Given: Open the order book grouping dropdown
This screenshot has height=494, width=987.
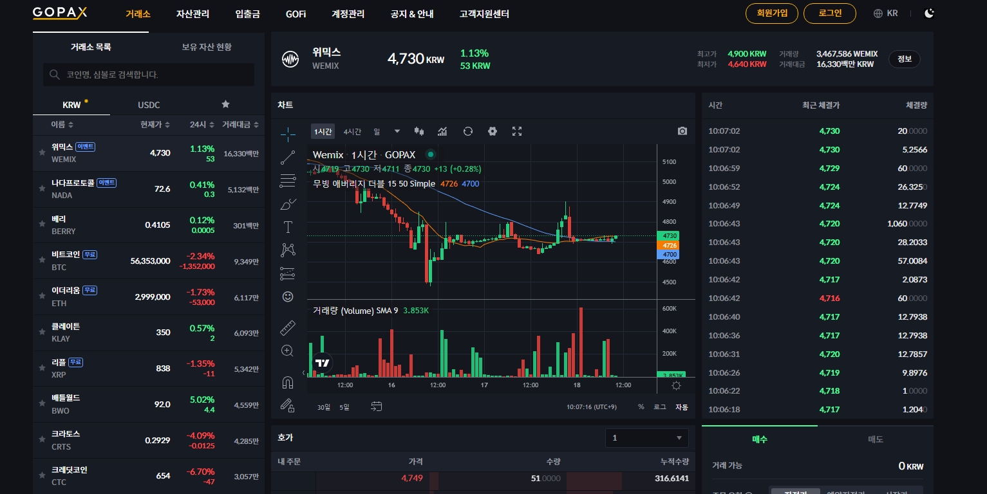Looking at the screenshot, I should [646, 438].
